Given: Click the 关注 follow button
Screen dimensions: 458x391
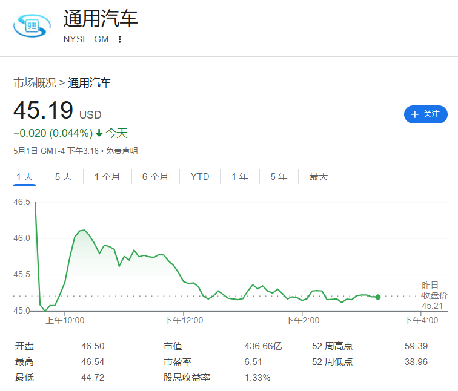Looking at the screenshot, I should point(425,114).
